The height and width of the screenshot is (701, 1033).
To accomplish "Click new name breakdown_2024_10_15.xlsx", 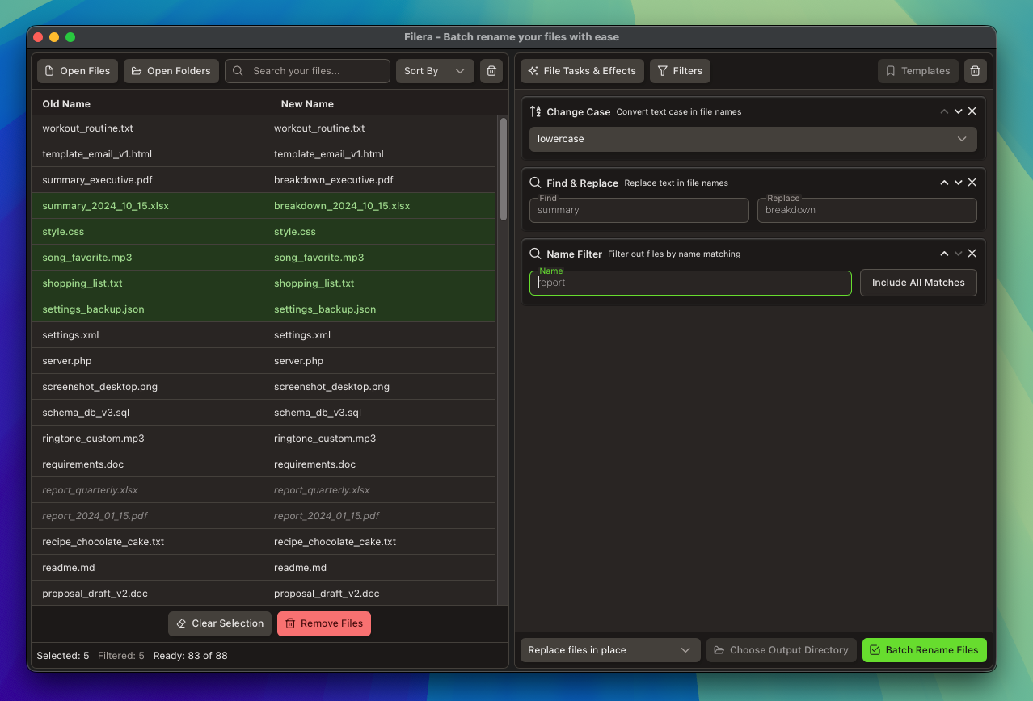I will [x=342, y=206].
